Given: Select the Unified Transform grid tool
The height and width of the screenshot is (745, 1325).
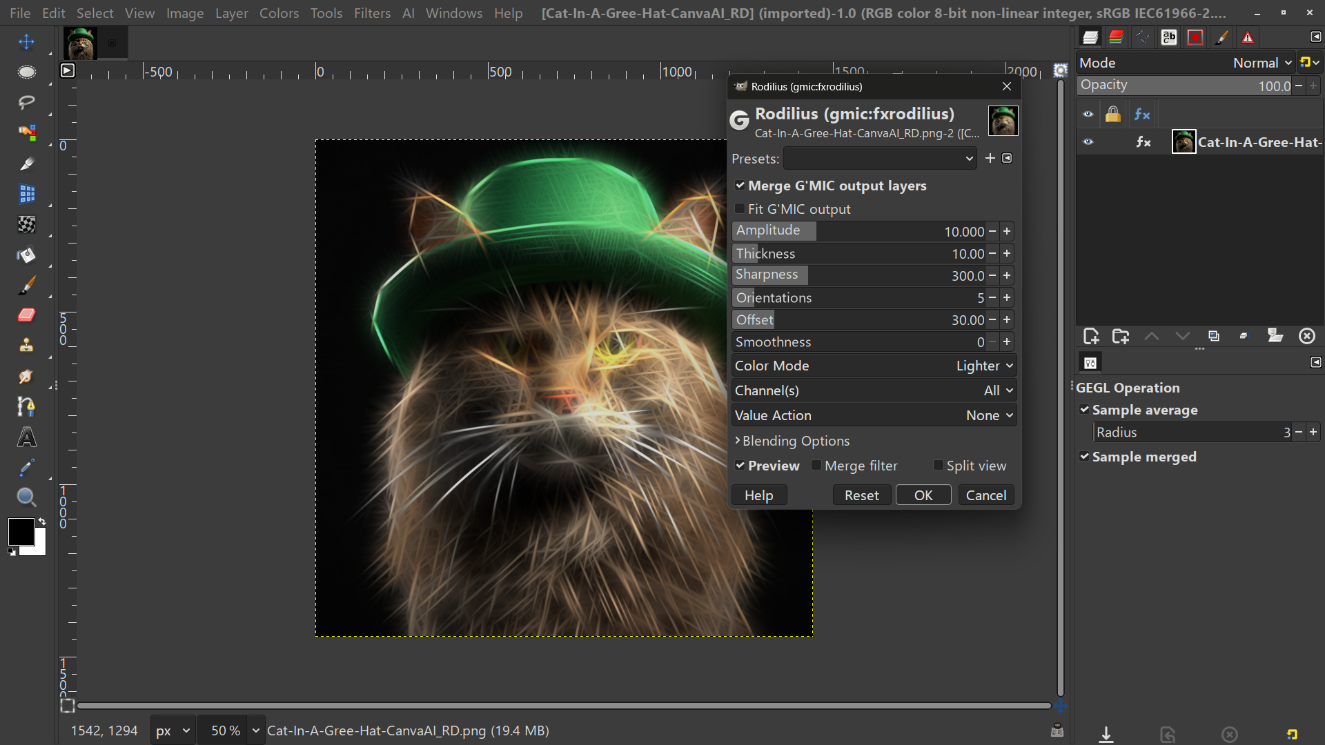Looking at the screenshot, I should (26, 194).
